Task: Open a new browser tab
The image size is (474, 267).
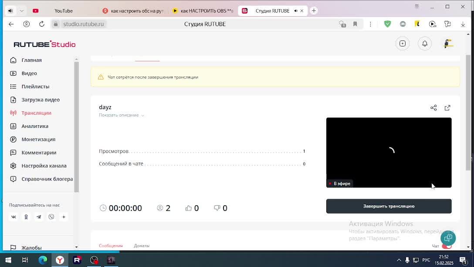Action: coord(314,11)
